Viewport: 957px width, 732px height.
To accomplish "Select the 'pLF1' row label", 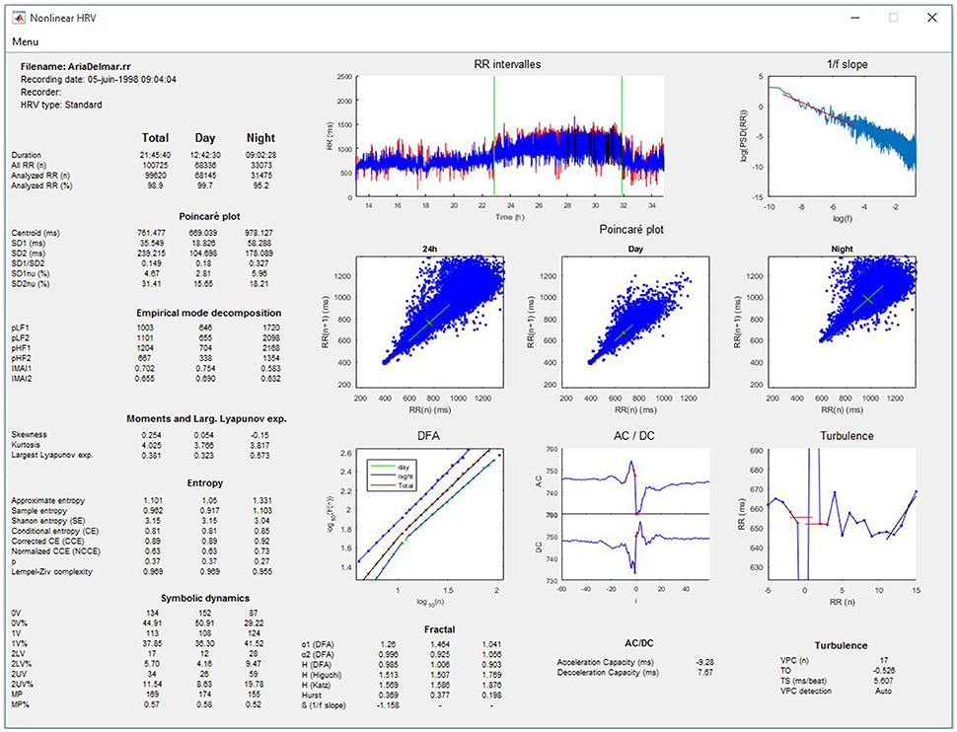I will click(20, 328).
